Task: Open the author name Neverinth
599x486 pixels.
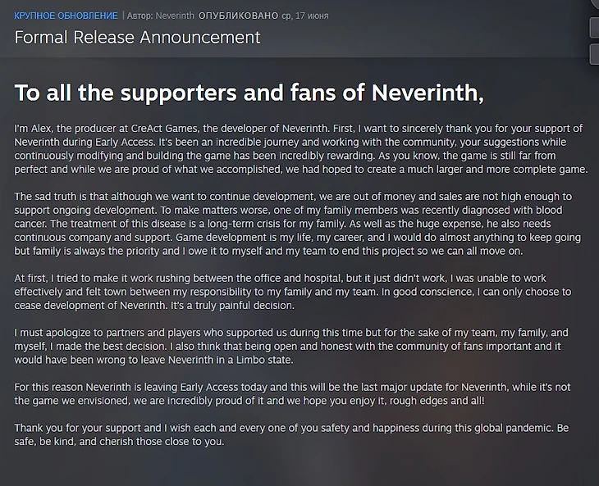Action: click(x=172, y=16)
